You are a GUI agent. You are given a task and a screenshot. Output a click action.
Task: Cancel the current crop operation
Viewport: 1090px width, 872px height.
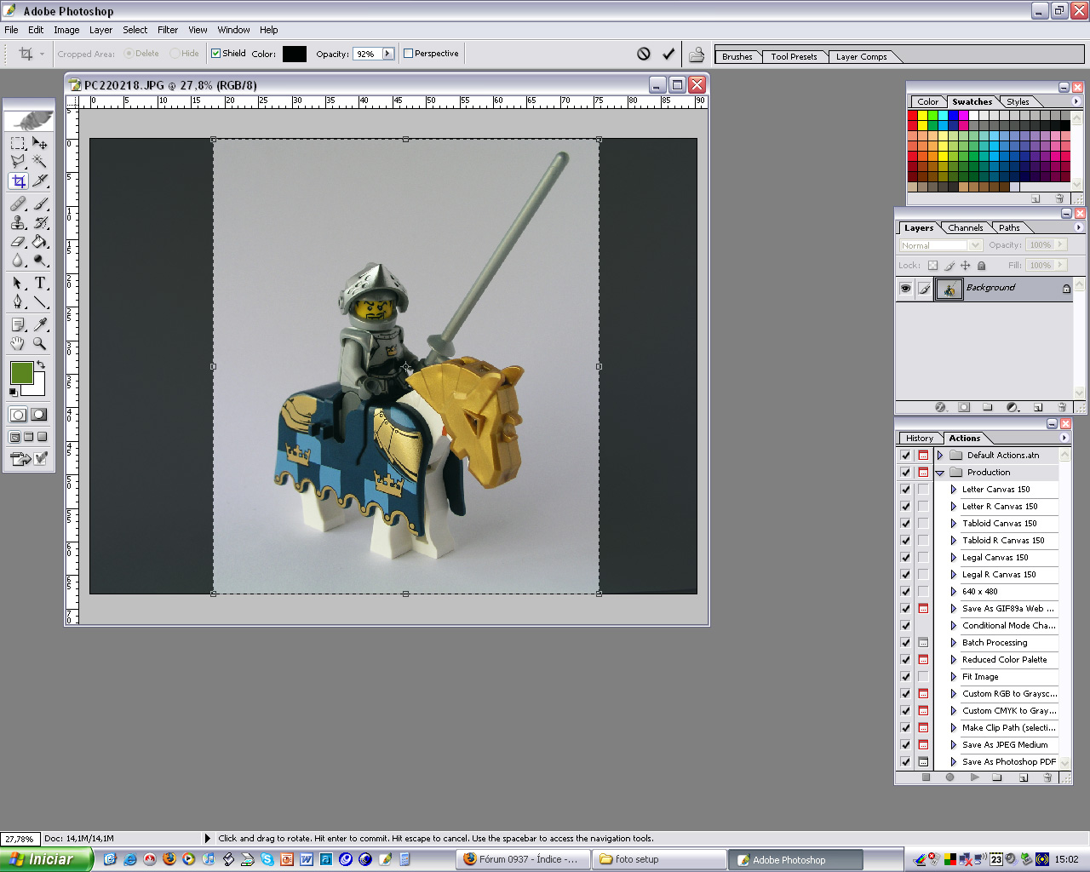coord(644,54)
